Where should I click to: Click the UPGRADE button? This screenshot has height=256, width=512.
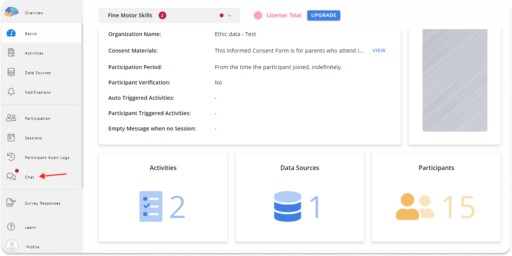pos(323,15)
